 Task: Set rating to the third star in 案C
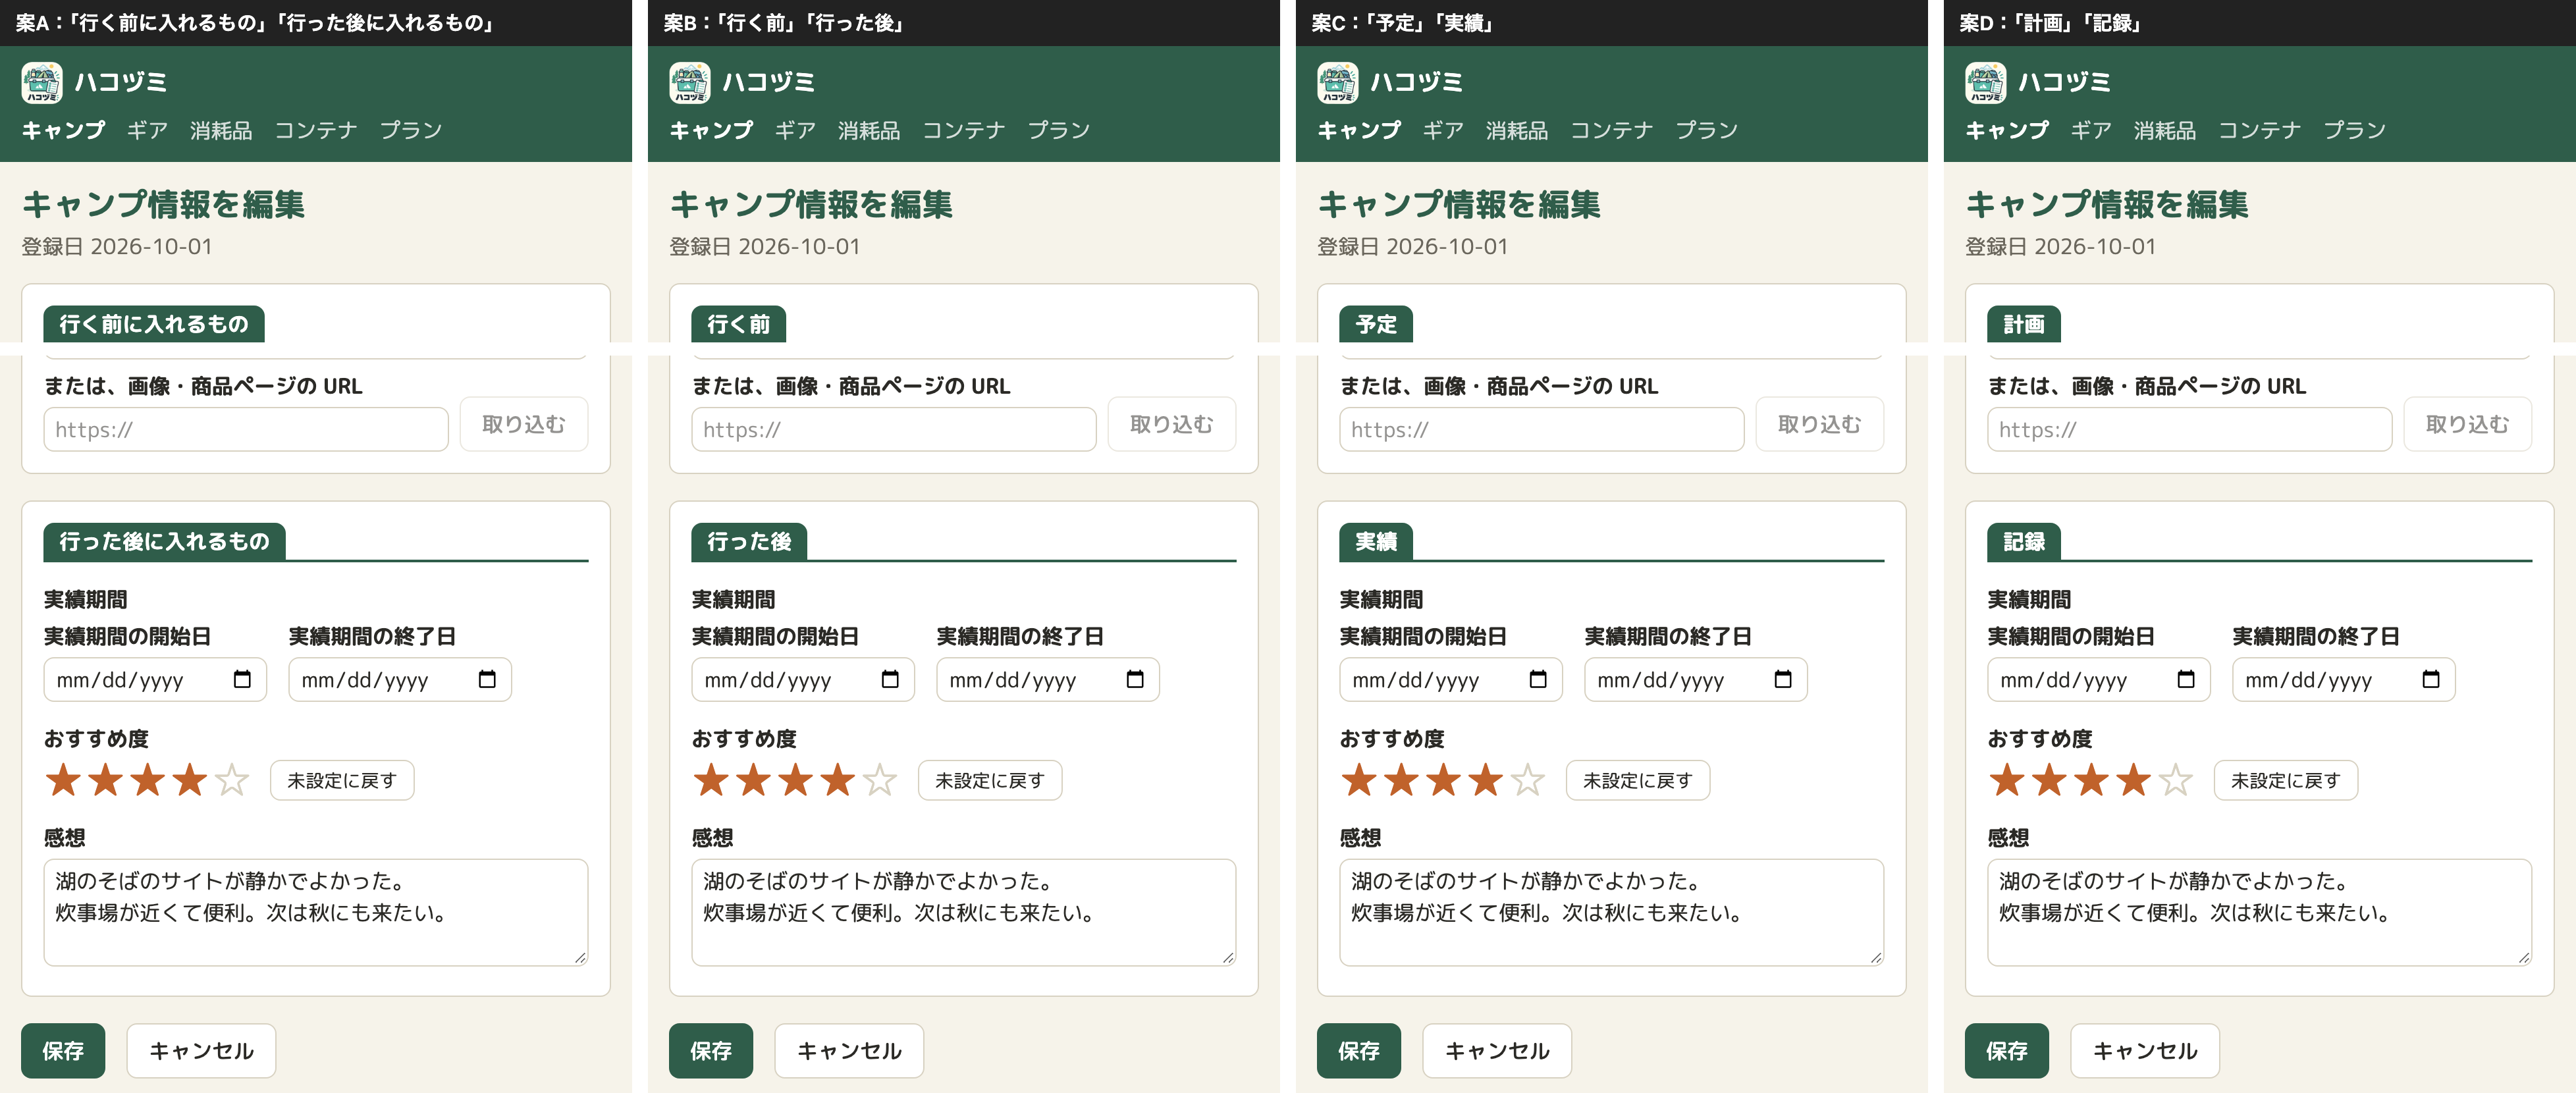coord(1444,780)
